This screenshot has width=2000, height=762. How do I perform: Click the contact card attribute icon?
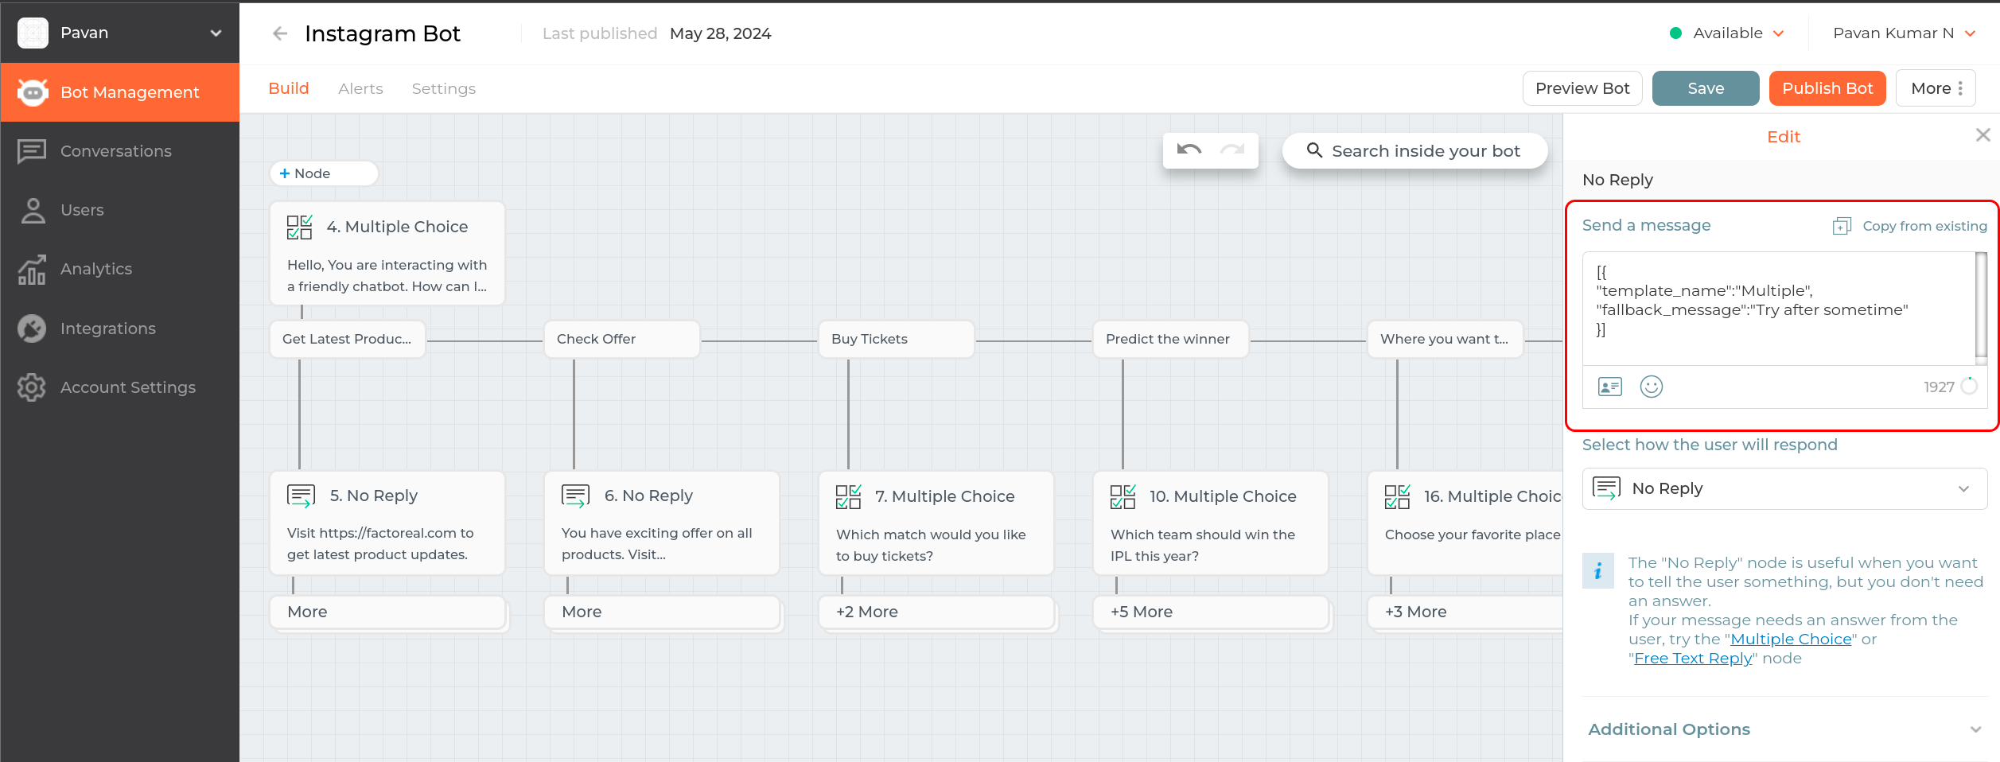click(1609, 387)
